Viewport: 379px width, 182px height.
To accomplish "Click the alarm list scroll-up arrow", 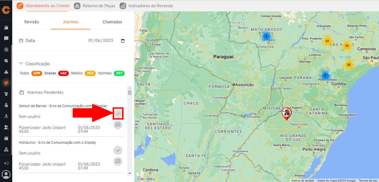I will click(x=130, y=88).
